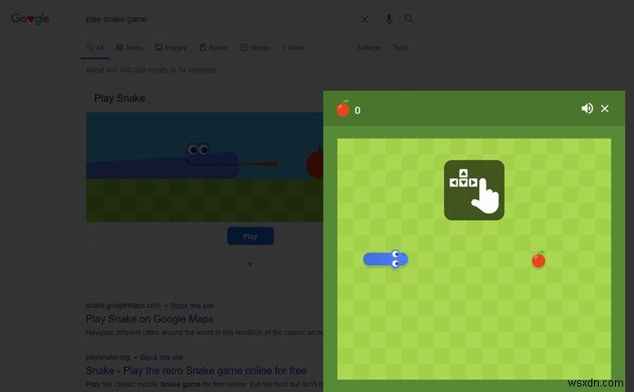Switch to the News tab
Viewport: 634px width, 392px height.
130,48
